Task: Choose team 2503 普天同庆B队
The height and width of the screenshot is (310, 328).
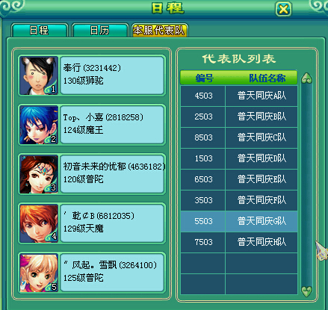Action: pyautogui.click(x=239, y=117)
